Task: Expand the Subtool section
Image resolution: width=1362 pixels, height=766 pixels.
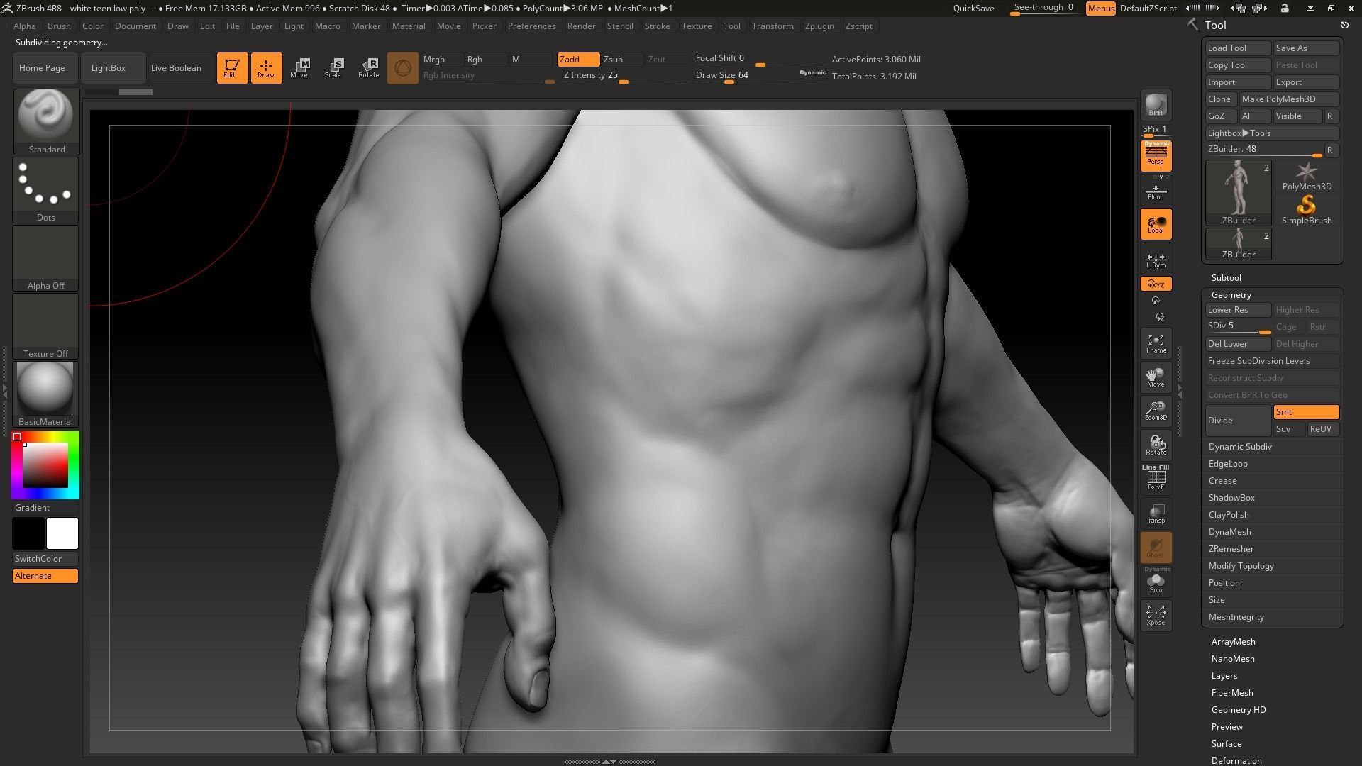Action: point(1226,278)
